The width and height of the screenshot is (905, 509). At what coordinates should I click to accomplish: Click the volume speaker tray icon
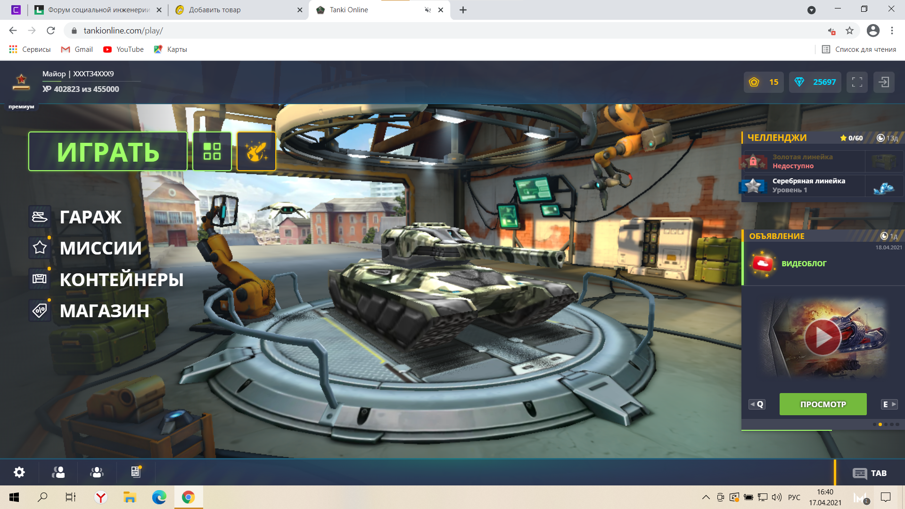(x=777, y=497)
